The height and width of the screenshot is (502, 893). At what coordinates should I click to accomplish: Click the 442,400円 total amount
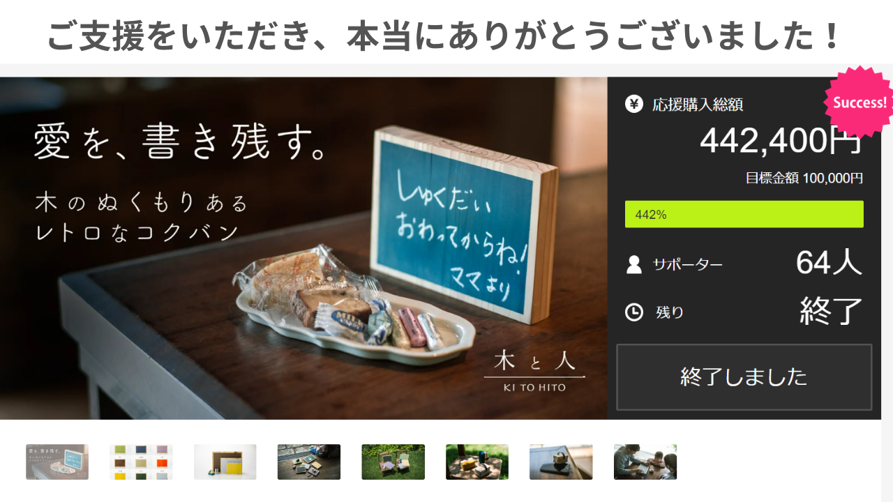(781, 141)
